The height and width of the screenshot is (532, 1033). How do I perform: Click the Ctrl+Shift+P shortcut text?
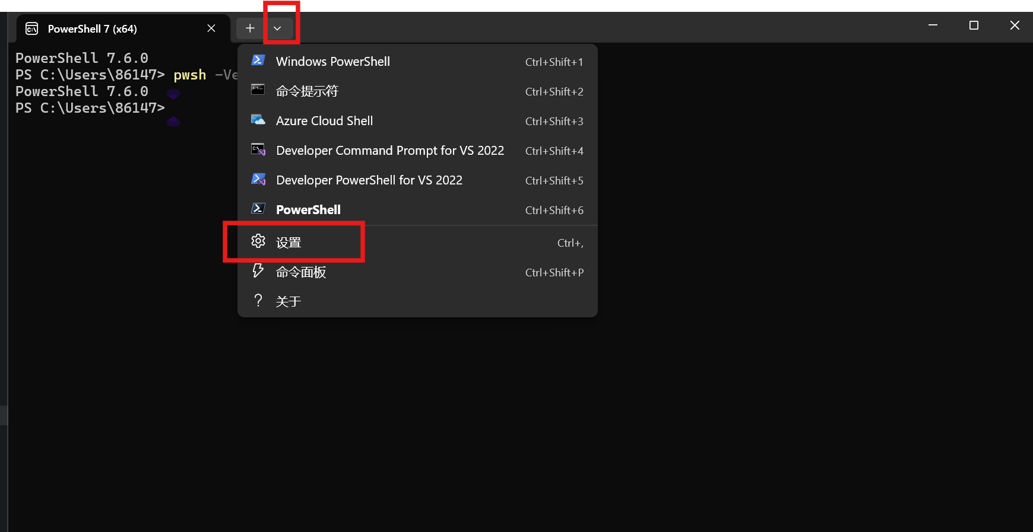point(554,273)
